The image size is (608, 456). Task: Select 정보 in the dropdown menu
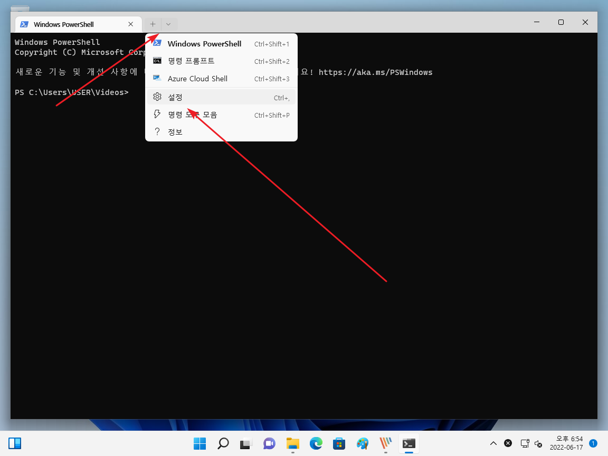coord(221,132)
